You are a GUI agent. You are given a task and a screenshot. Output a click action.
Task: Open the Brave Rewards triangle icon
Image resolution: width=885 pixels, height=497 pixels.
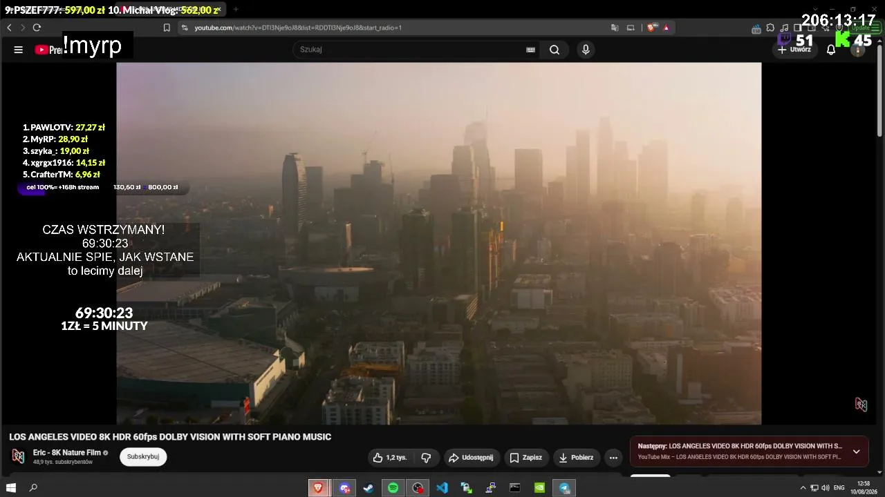[666, 28]
